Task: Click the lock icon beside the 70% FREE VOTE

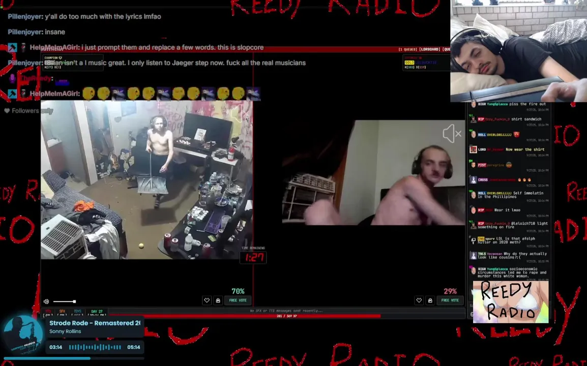Action: (x=218, y=300)
